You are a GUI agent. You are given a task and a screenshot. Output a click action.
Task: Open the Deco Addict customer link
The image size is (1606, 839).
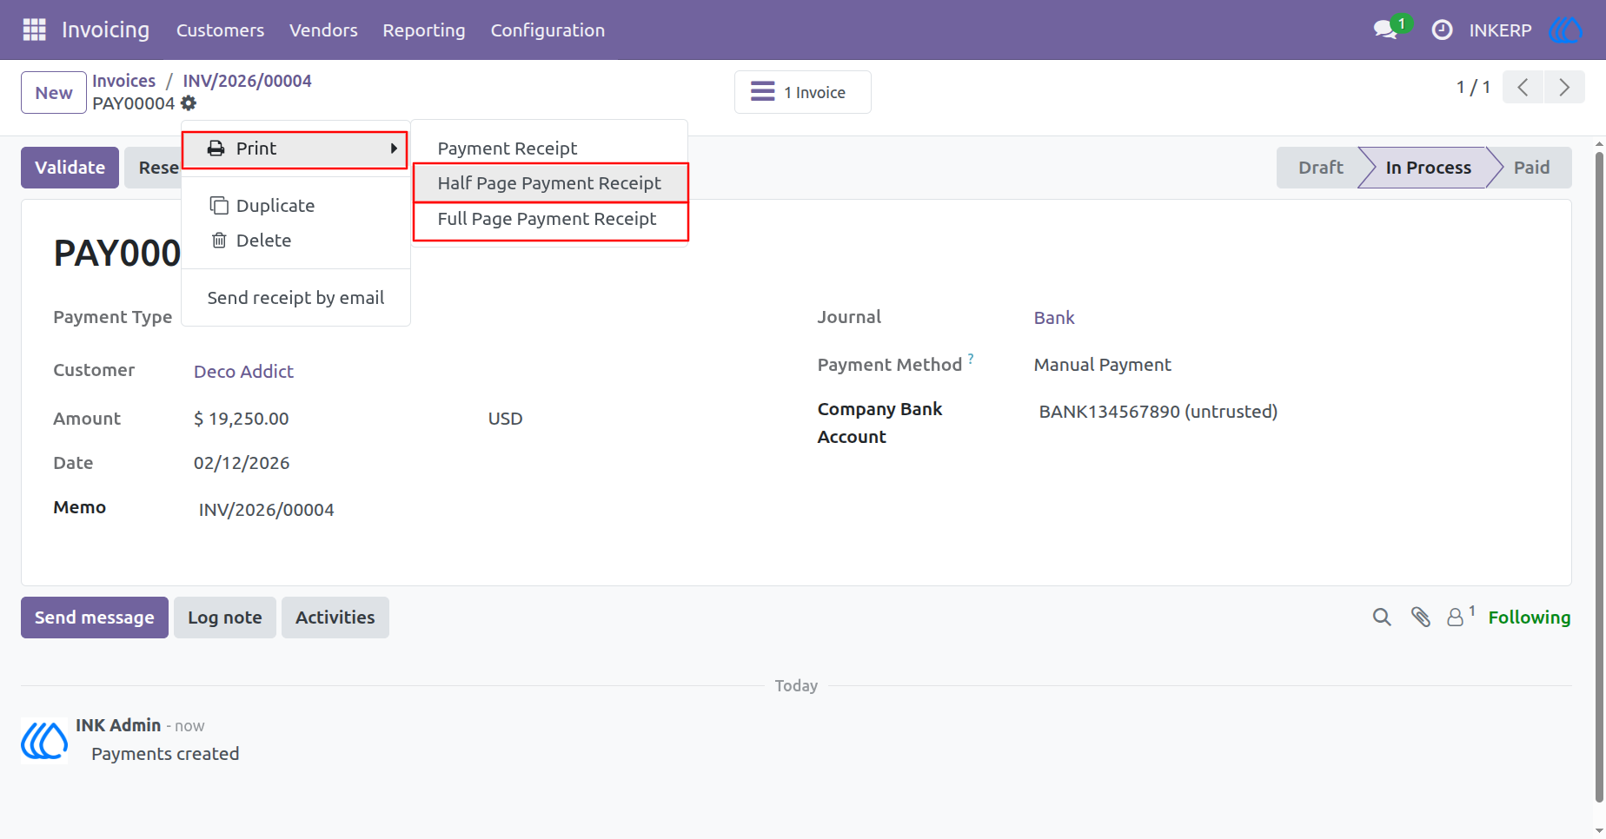pos(243,372)
